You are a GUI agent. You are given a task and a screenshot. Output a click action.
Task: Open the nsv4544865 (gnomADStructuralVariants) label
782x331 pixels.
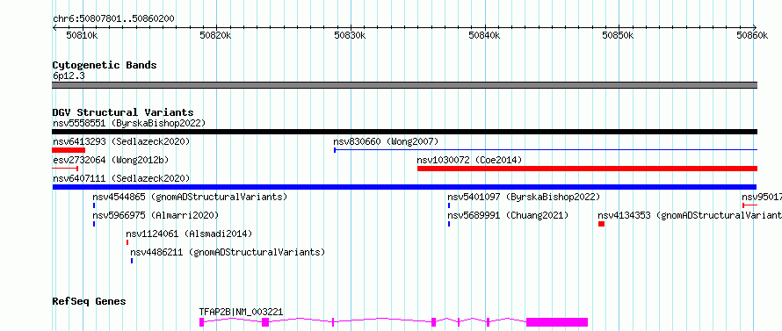(190, 197)
